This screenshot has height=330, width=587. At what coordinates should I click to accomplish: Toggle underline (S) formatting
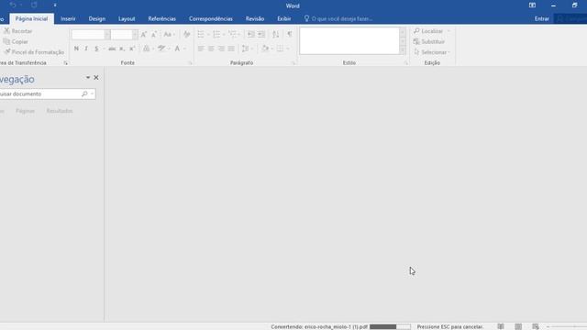pos(96,49)
